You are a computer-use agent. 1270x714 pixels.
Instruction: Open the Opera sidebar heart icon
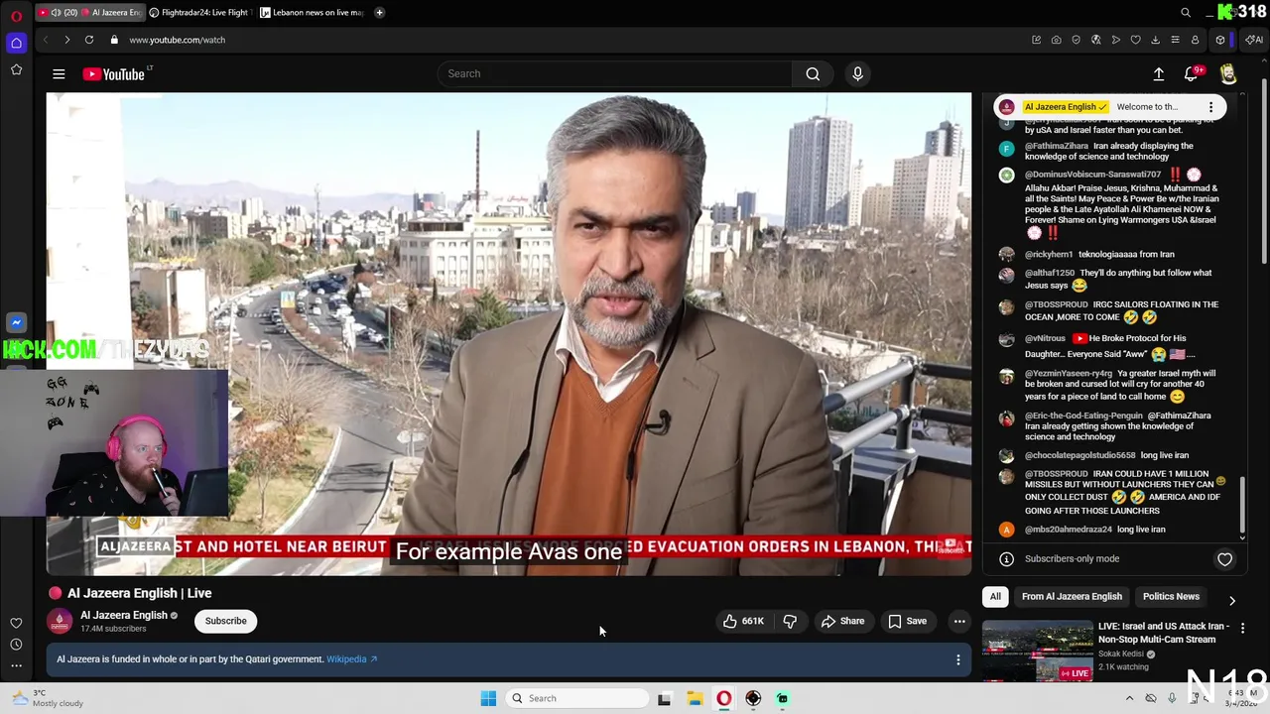point(16,623)
